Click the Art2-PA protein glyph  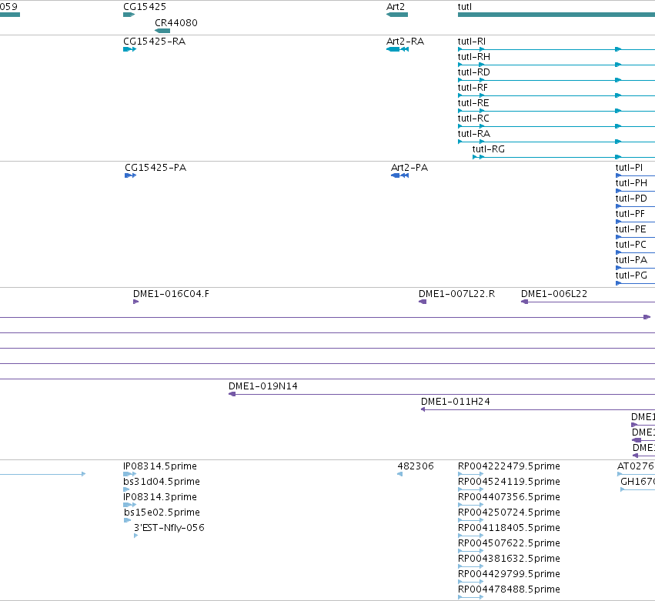click(399, 175)
